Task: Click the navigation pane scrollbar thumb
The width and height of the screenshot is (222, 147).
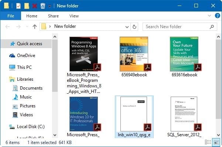Action: coord(55,66)
